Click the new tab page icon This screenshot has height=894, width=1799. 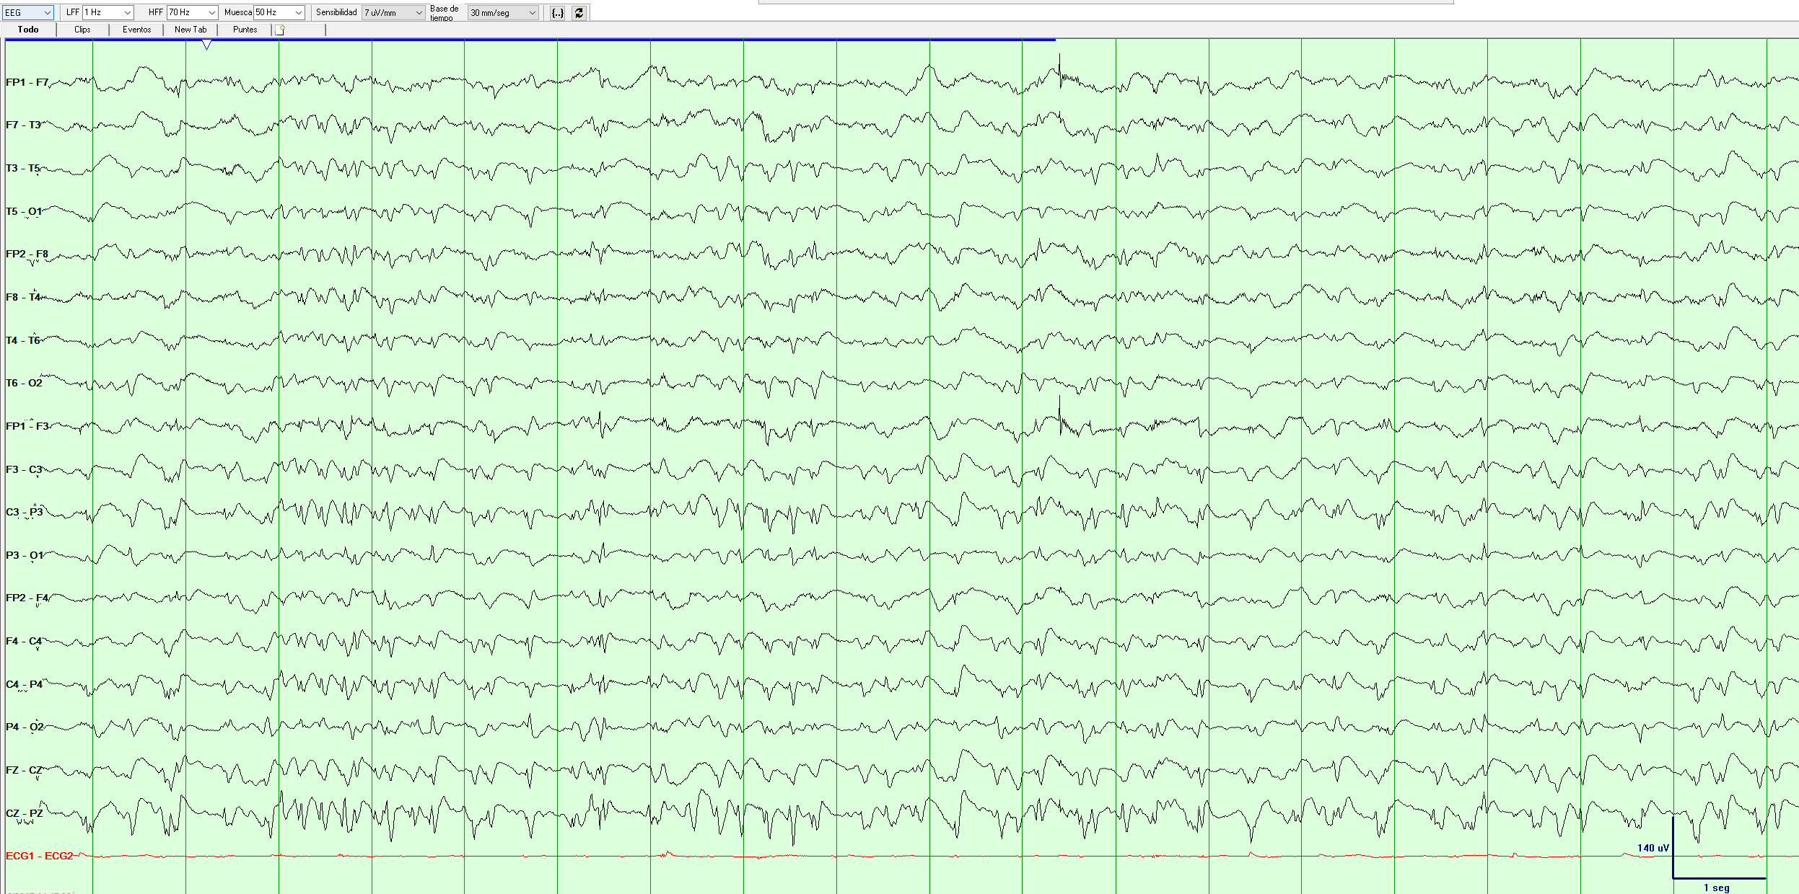[x=281, y=30]
